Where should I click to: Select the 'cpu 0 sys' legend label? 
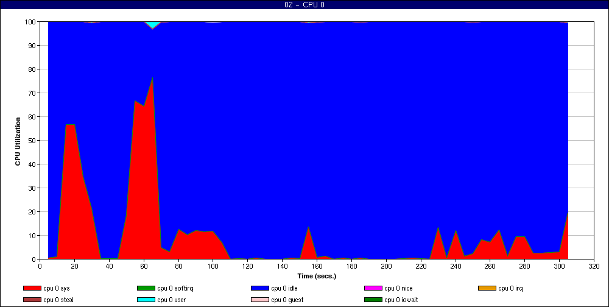(57, 288)
